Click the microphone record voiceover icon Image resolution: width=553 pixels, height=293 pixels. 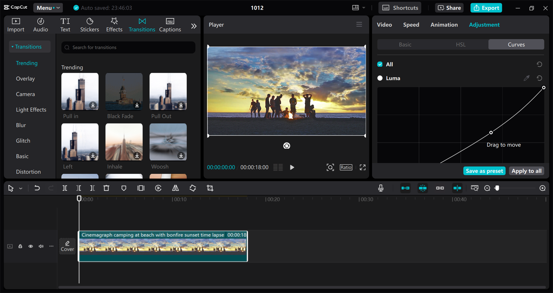pyautogui.click(x=381, y=188)
